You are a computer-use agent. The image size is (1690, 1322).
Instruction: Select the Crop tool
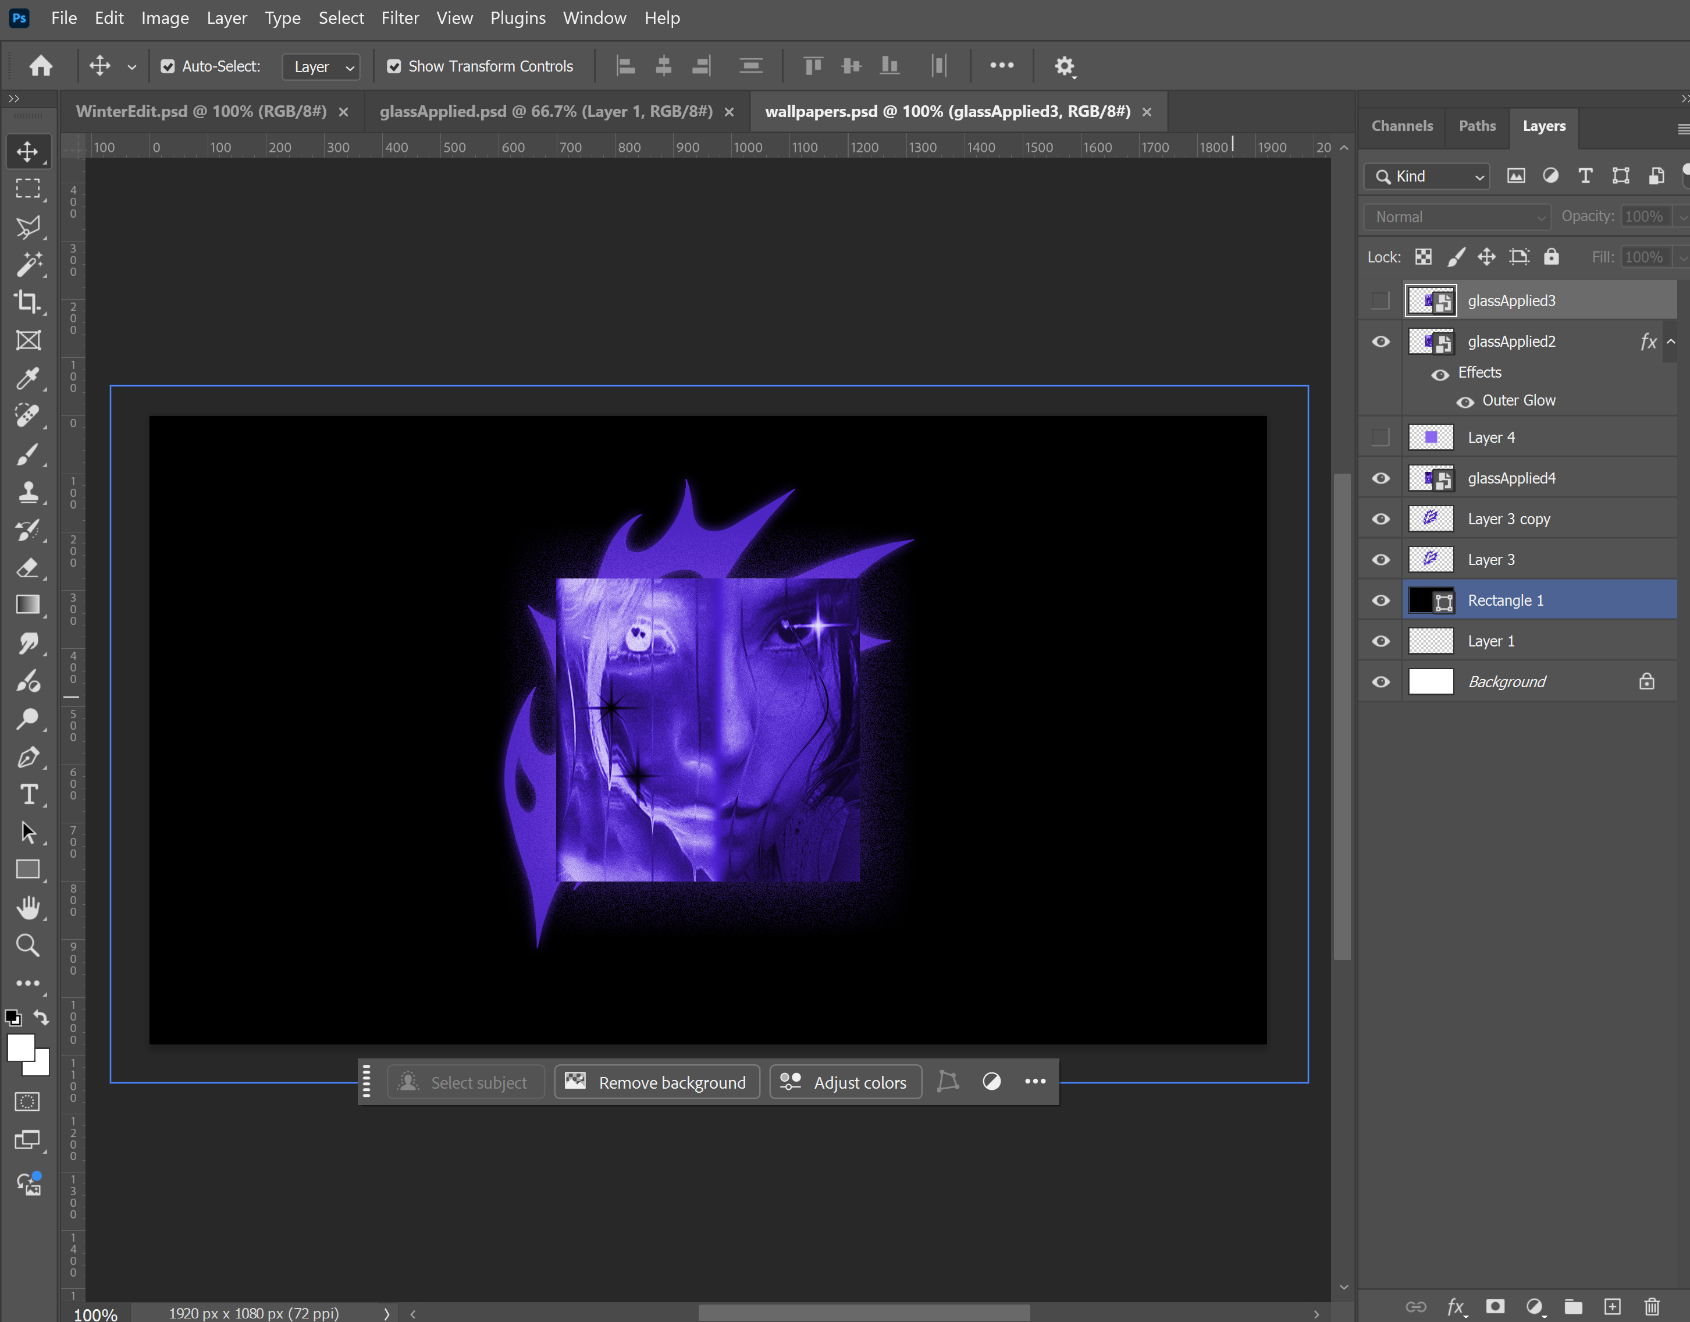coord(28,302)
